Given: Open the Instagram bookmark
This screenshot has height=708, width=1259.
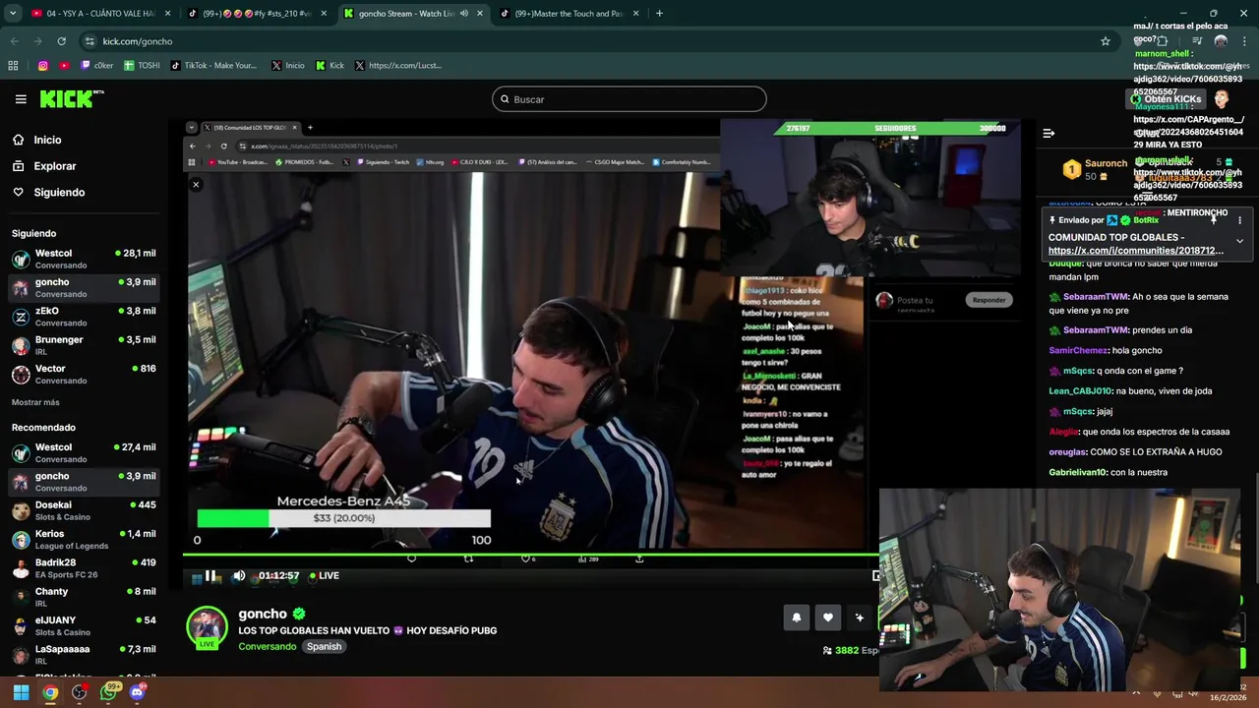Looking at the screenshot, I should (43, 66).
